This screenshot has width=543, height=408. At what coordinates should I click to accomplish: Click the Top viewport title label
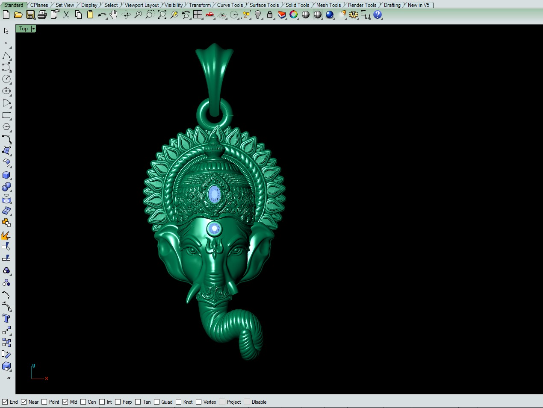(24, 29)
